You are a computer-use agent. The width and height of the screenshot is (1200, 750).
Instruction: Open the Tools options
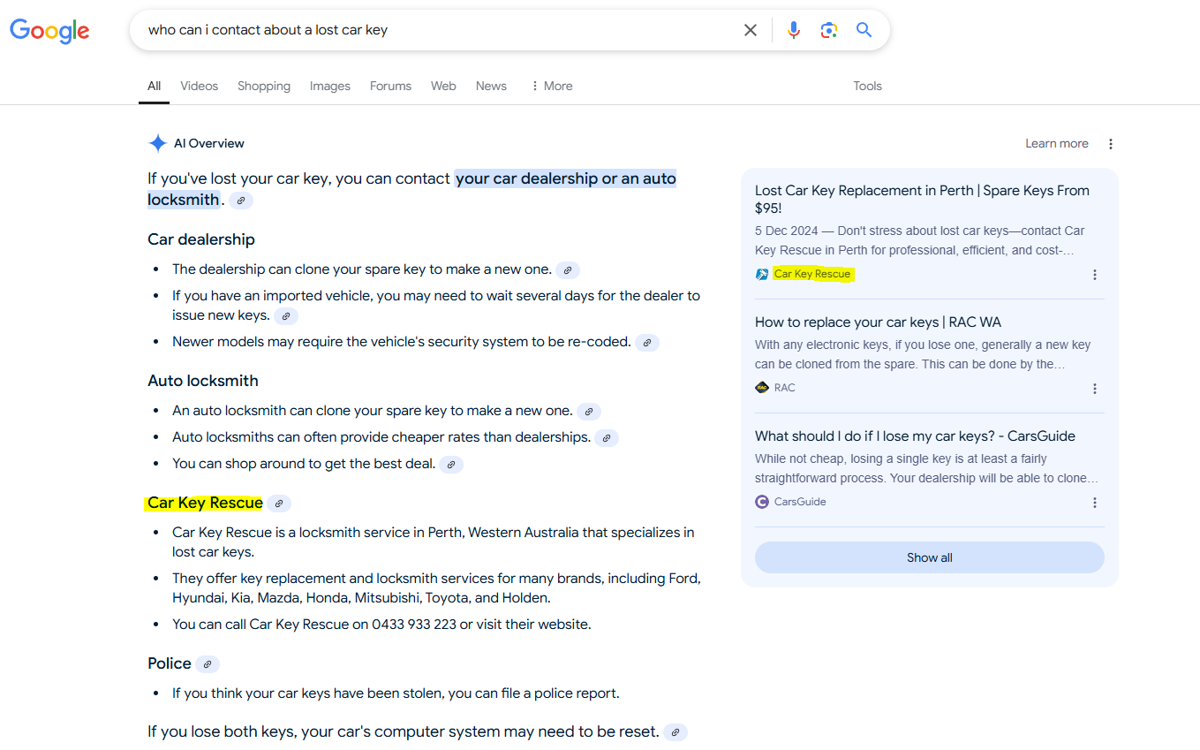click(x=867, y=86)
